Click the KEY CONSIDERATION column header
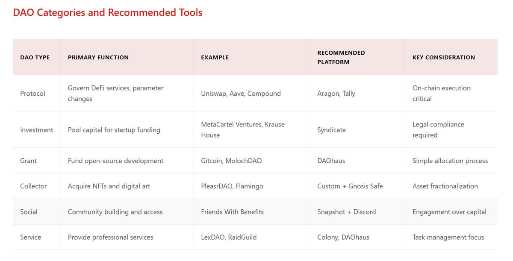513x261 pixels. (x=444, y=57)
